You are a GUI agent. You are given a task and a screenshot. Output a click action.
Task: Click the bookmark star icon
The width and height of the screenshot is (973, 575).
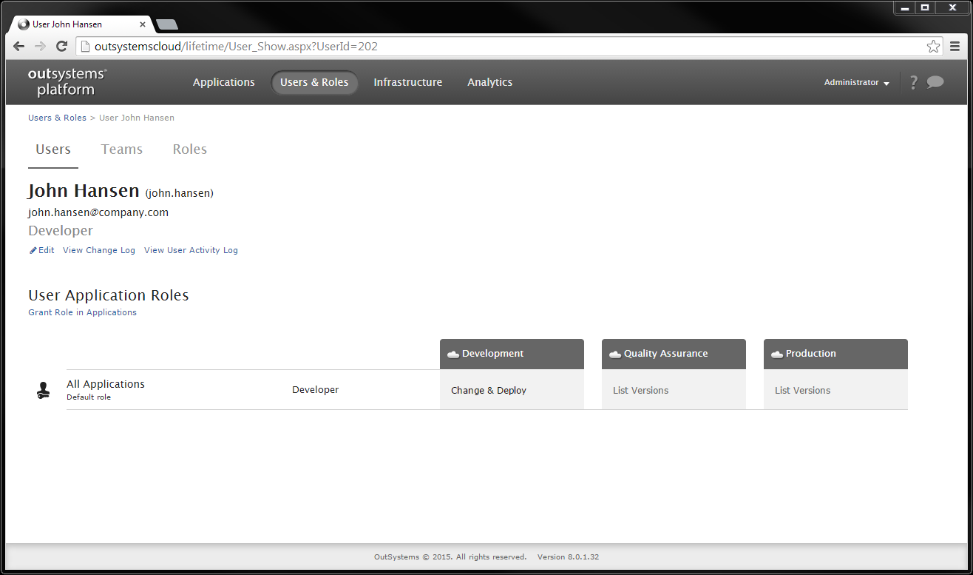[933, 47]
